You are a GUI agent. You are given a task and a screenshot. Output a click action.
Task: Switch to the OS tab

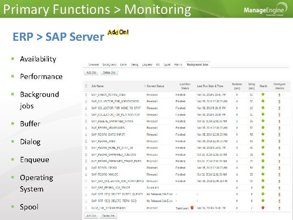(158, 64)
